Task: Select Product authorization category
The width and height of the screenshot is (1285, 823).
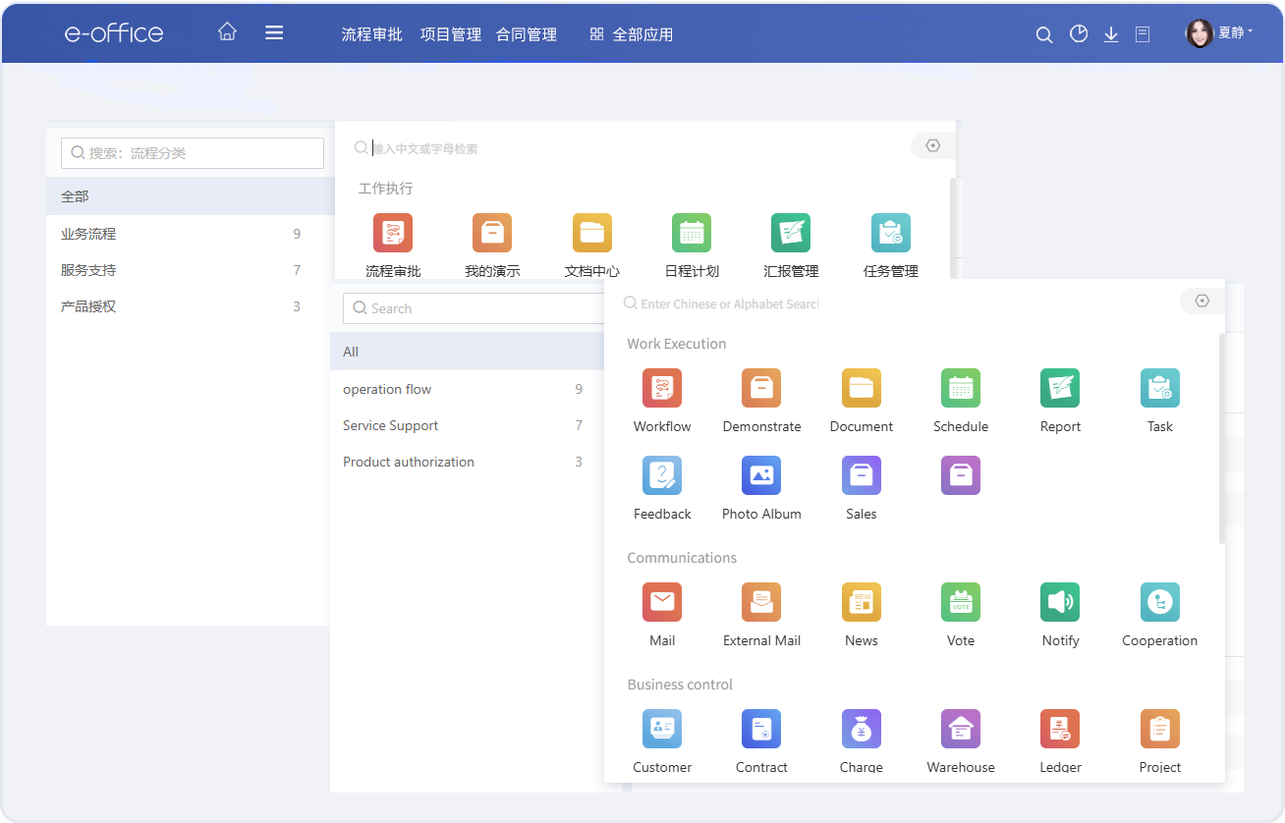Action: [409, 462]
